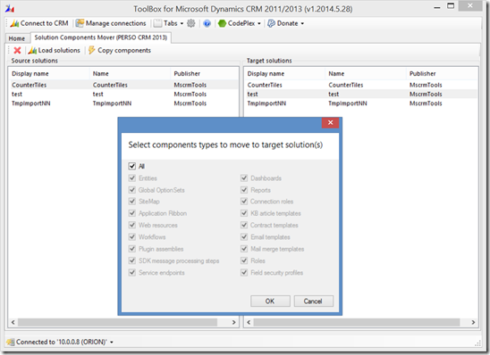
Task: Switch to the Home tab
Action: click(17, 38)
